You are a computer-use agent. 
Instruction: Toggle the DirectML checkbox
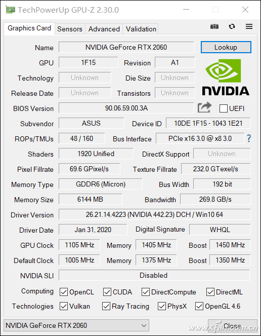[210, 292]
